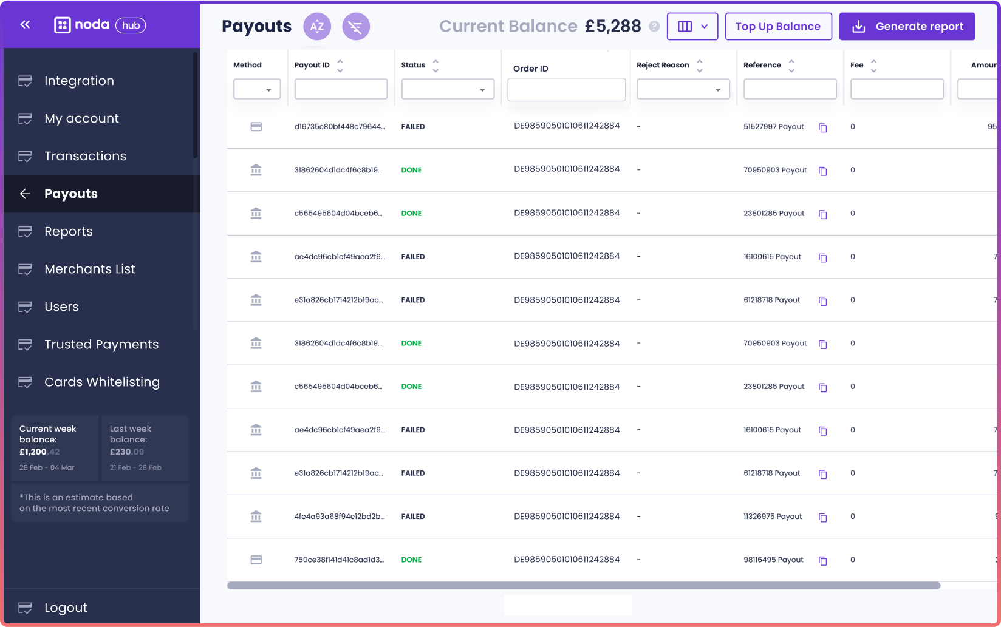Open the Current Balance help question mark
Image resolution: width=1001 pixels, height=627 pixels.
[x=654, y=26]
